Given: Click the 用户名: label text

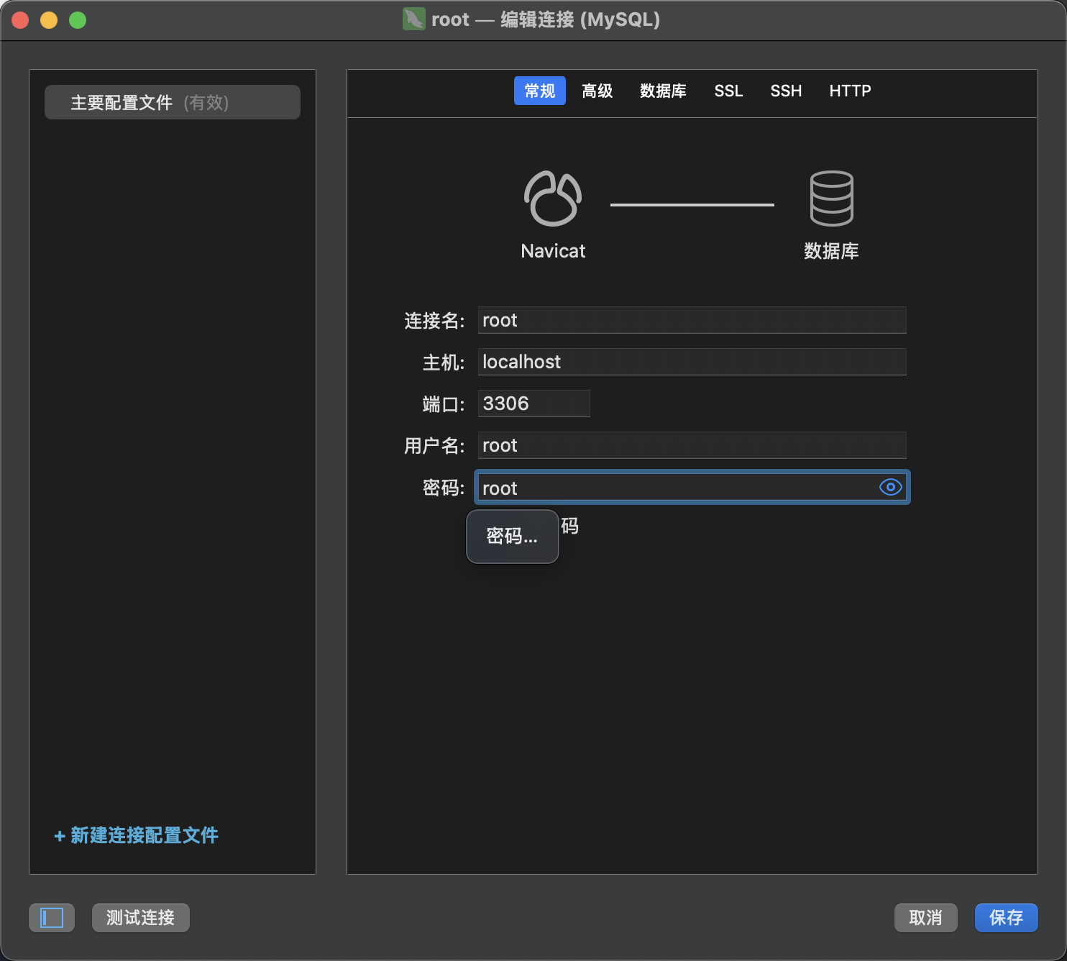Looking at the screenshot, I should (434, 446).
